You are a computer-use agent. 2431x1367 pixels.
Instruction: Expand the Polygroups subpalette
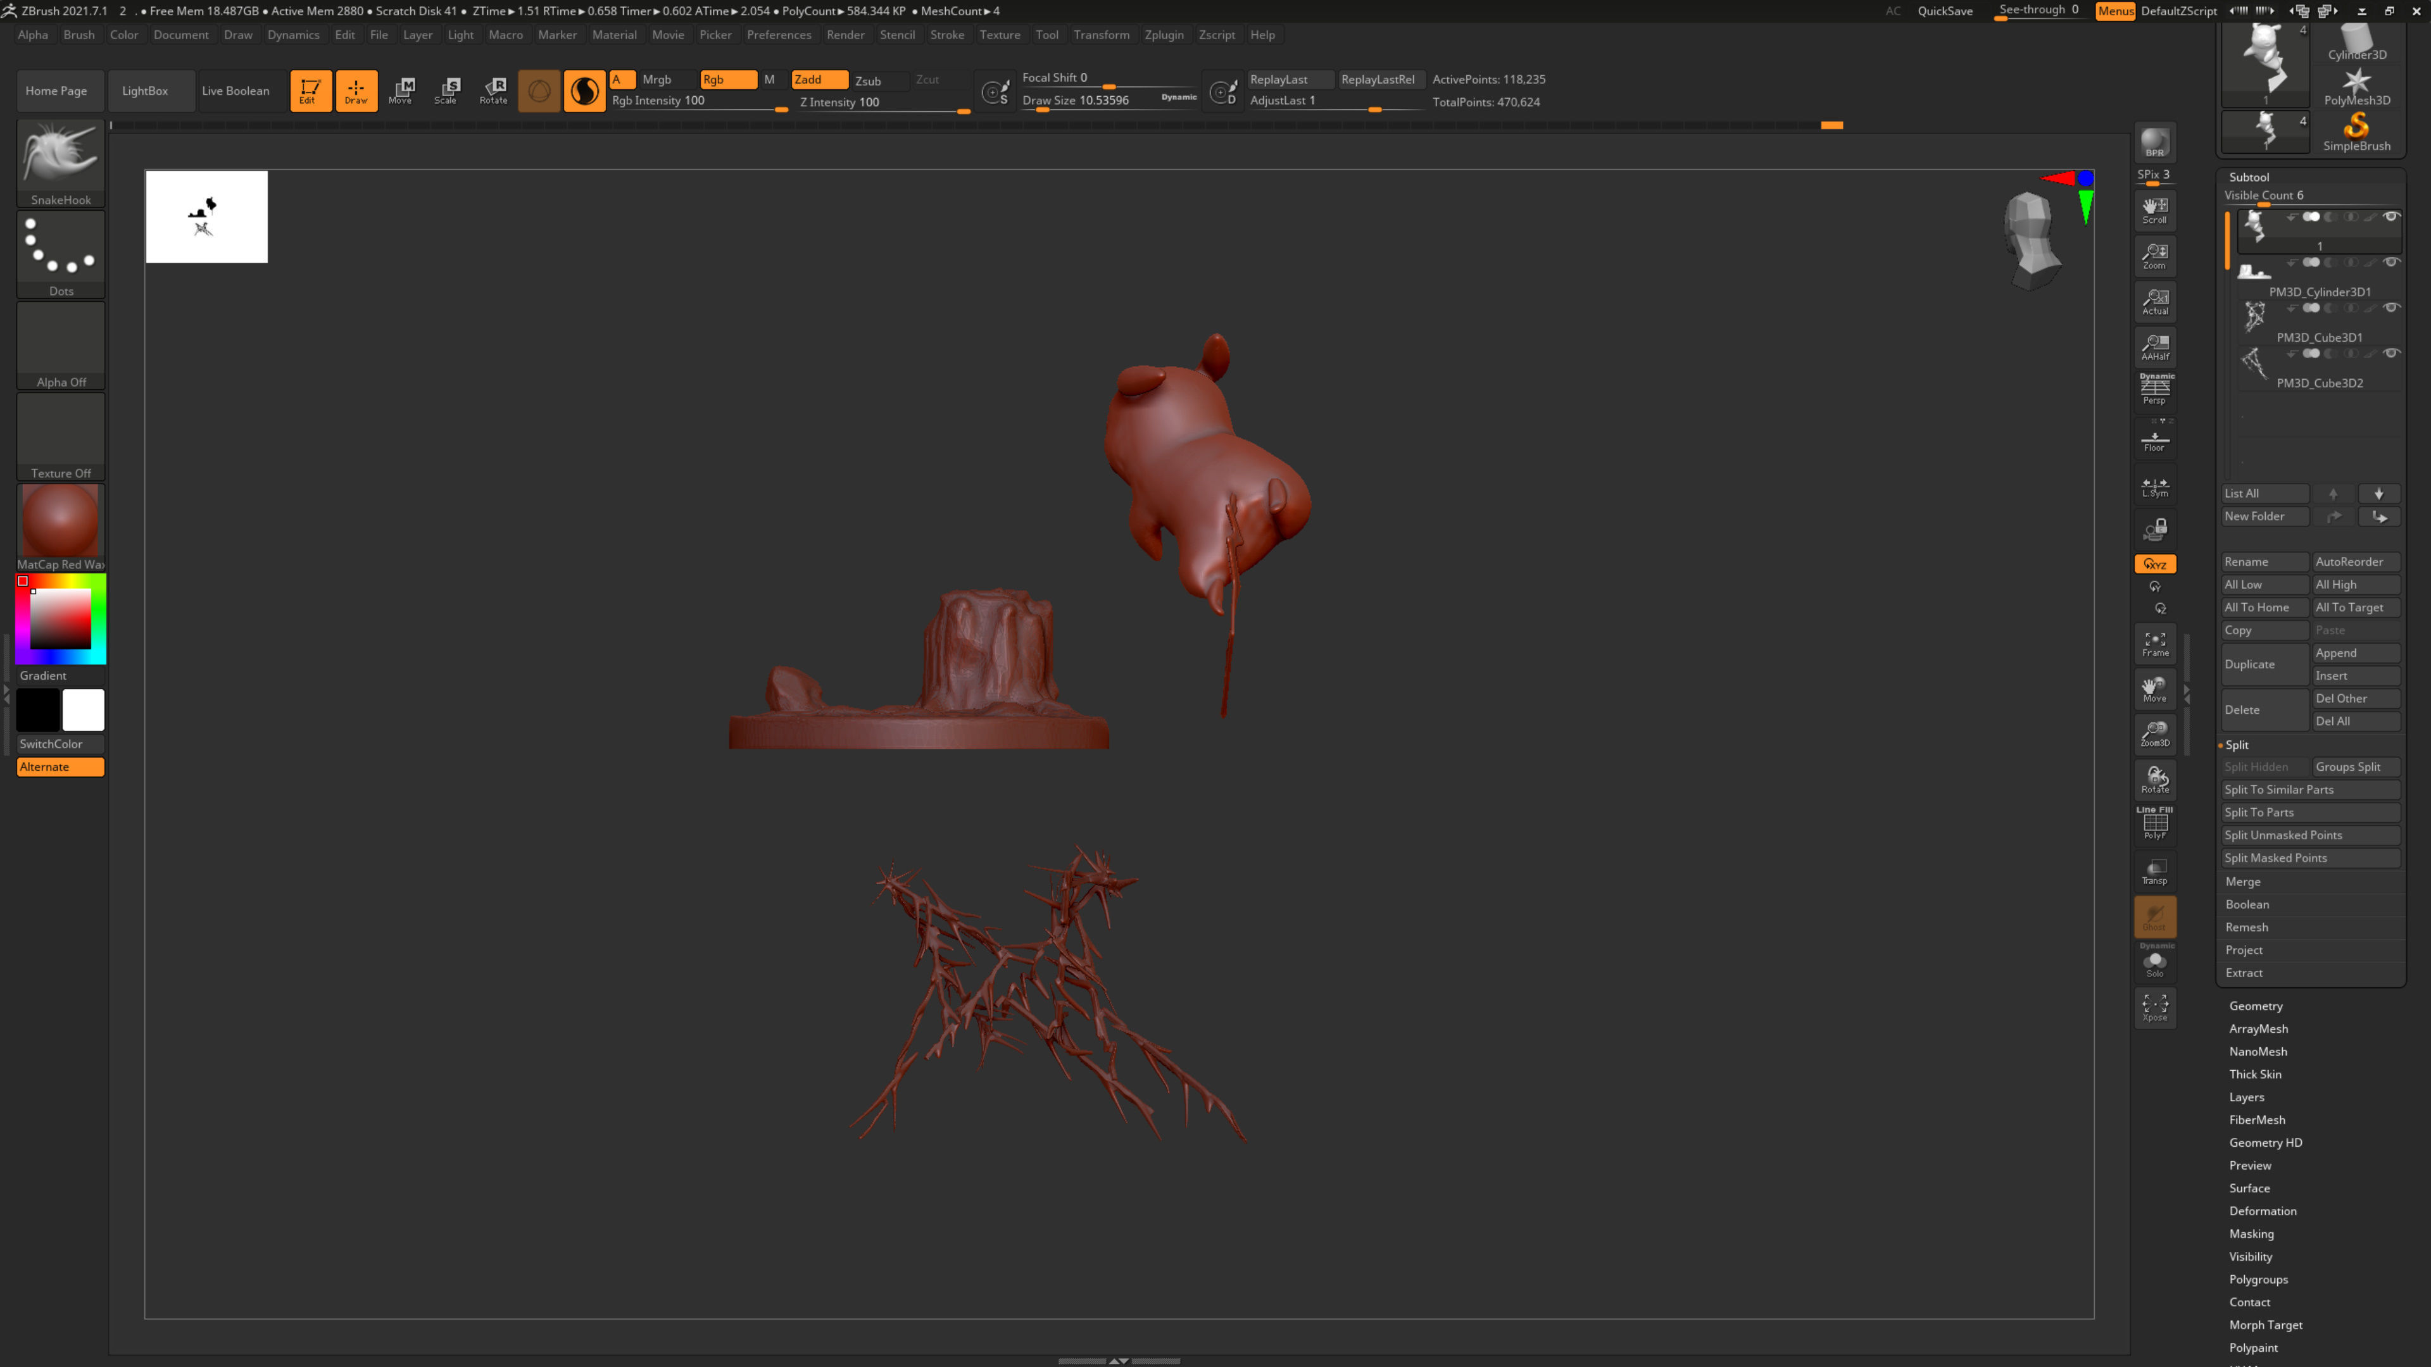pos(2258,1279)
